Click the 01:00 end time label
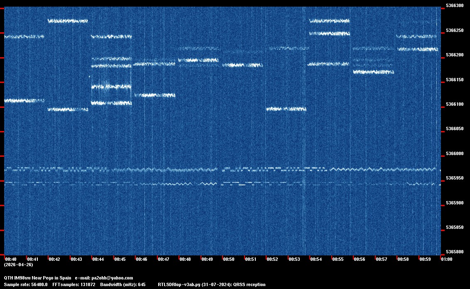This screenshot has height=289, width=470. [446, 259]
